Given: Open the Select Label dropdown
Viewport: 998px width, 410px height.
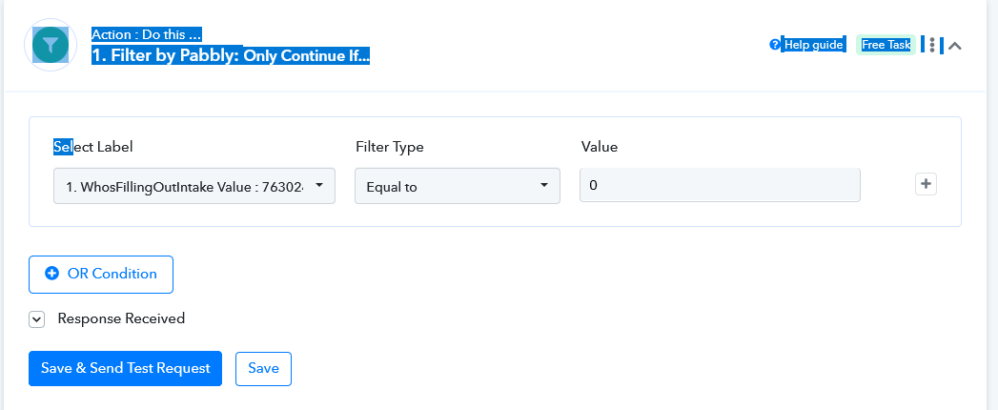Looking at the screenshot, I should pos(194,186).
